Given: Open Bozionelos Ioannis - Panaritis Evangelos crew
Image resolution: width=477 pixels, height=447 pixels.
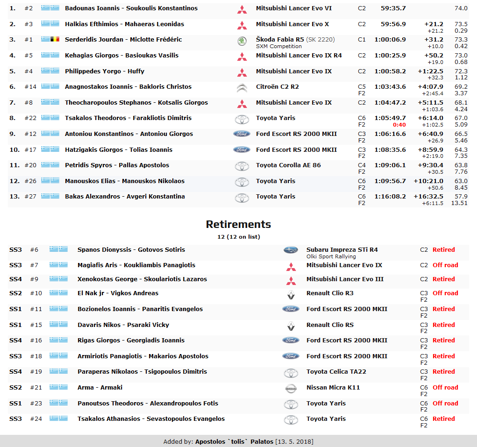Looking at the screenshot, I should point(140,309).
